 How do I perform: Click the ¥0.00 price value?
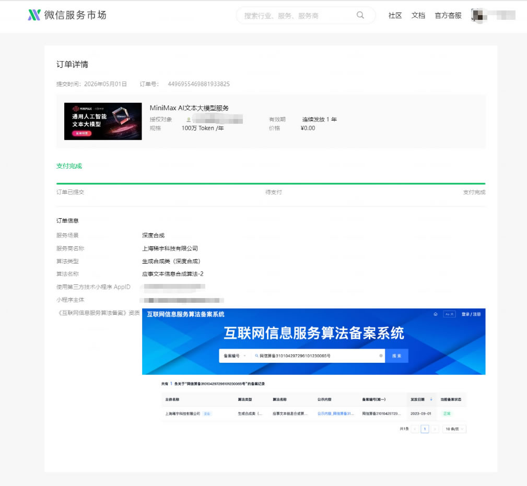pyautogui.click(x=308, y=128)
